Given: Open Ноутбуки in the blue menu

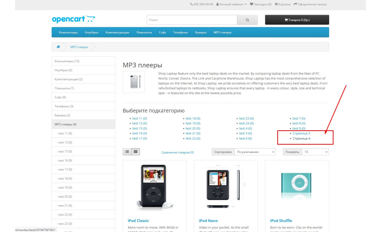Looking at the screenshot, I should pyautogui.click(x=92, y=32).
